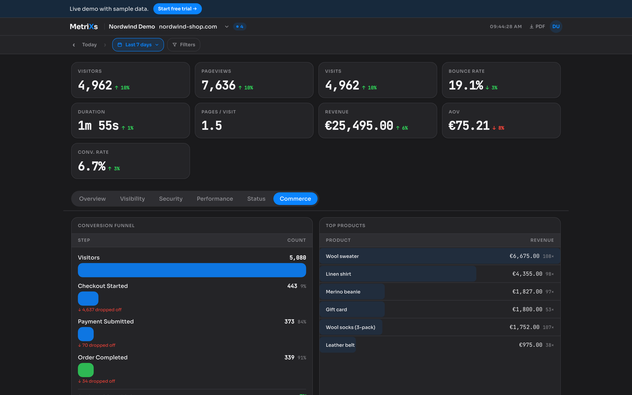This screenshot has width=632, height=395.
Task: Open the alerts badge showing 4
Action: click(239, 26)
